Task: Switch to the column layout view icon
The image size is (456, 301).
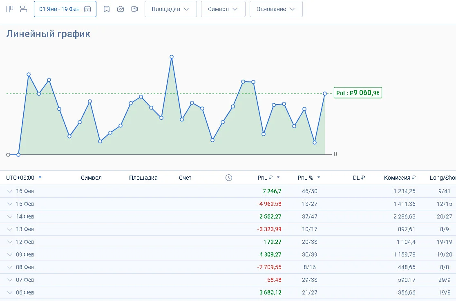Action: [10, 9]
